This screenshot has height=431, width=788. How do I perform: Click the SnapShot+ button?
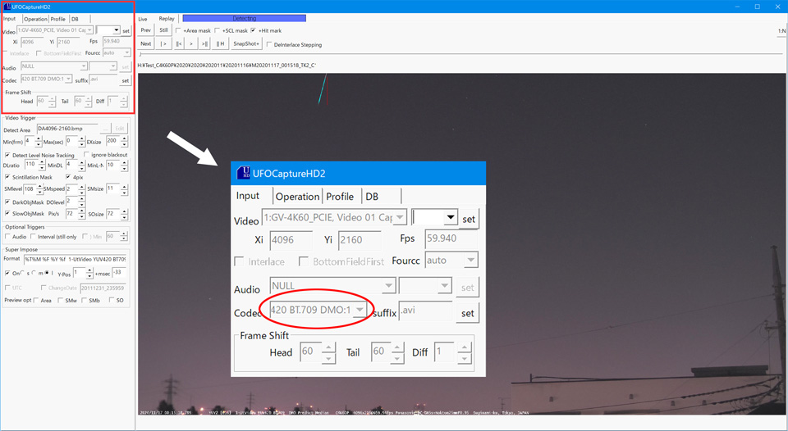click(246, 44)
